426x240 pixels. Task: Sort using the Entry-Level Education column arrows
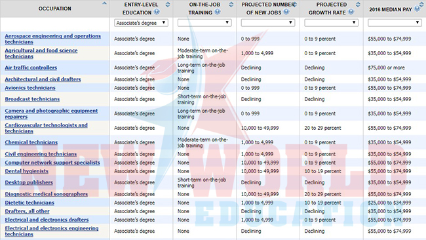coord(168,5)
